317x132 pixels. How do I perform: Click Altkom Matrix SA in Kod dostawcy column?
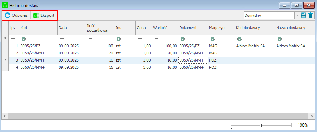(251, 46)
